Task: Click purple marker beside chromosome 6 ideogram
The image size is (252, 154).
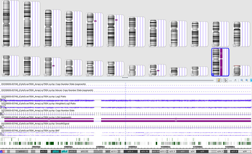Action: click(x=116, y=20)
